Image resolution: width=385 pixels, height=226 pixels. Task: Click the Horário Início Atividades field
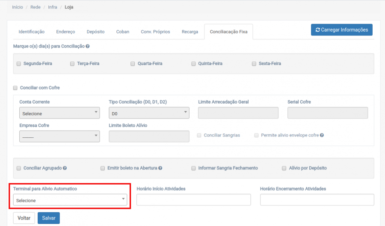click(193, 200)
